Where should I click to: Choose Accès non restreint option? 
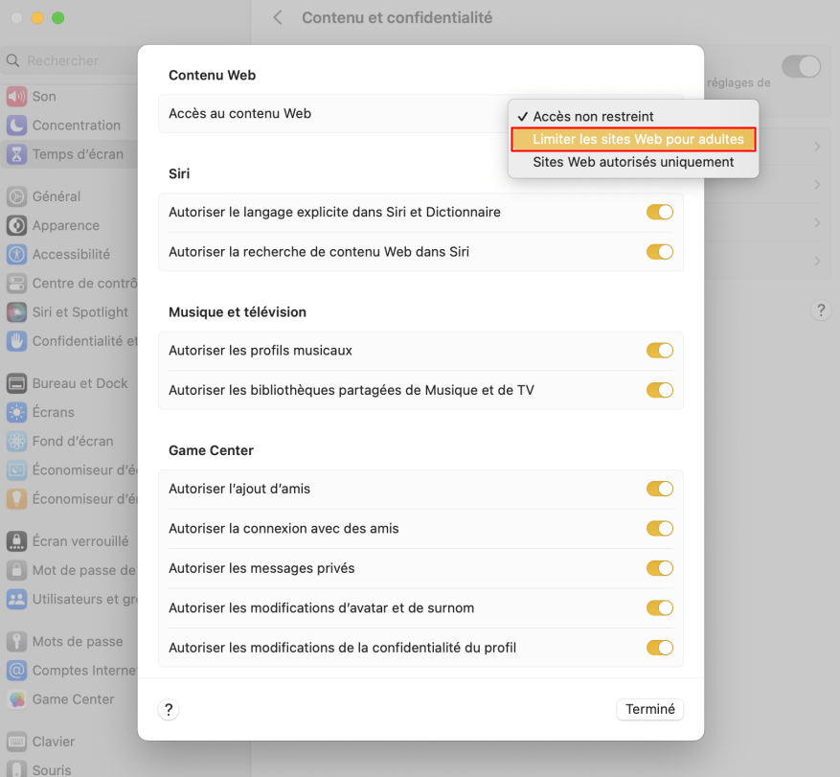click(x=633, y=116)
